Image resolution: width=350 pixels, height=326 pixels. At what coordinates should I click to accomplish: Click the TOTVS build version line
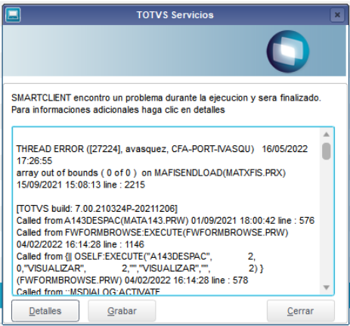click(x=97, y=209)
